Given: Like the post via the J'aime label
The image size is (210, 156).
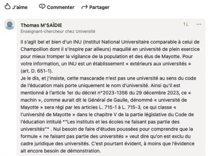Looking at the screenshot, I should (20, 7).
